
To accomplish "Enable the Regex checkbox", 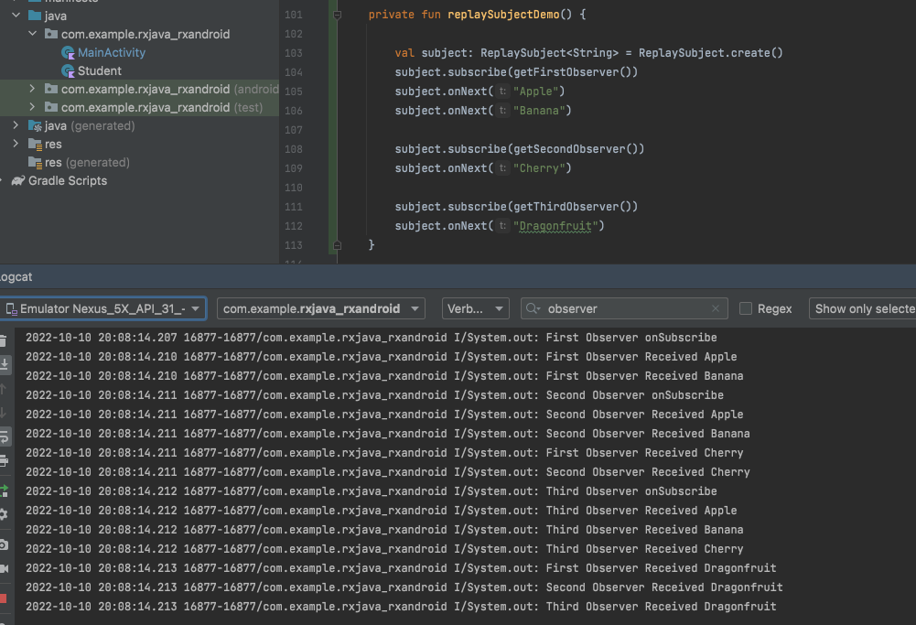I will pos(747,308).
